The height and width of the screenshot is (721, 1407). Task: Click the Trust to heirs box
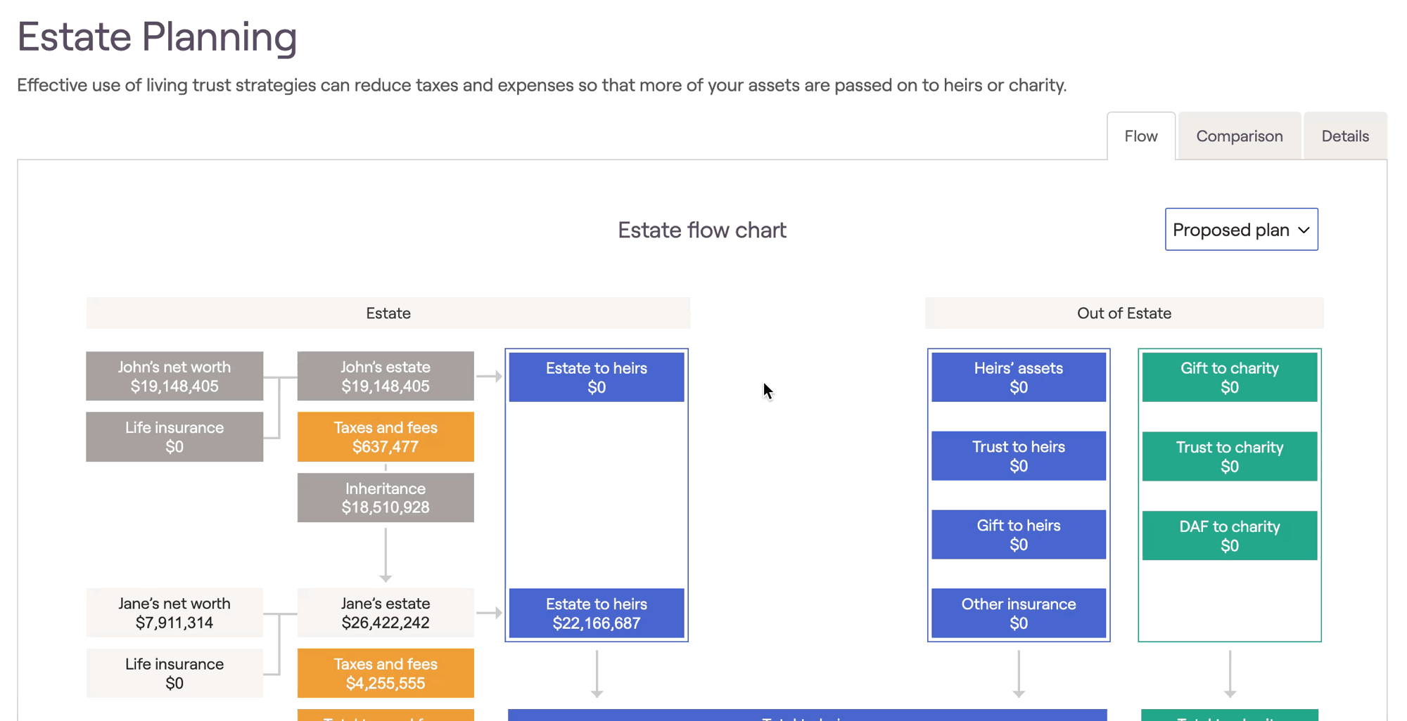pyautogui.click(x=1018, y=456)
